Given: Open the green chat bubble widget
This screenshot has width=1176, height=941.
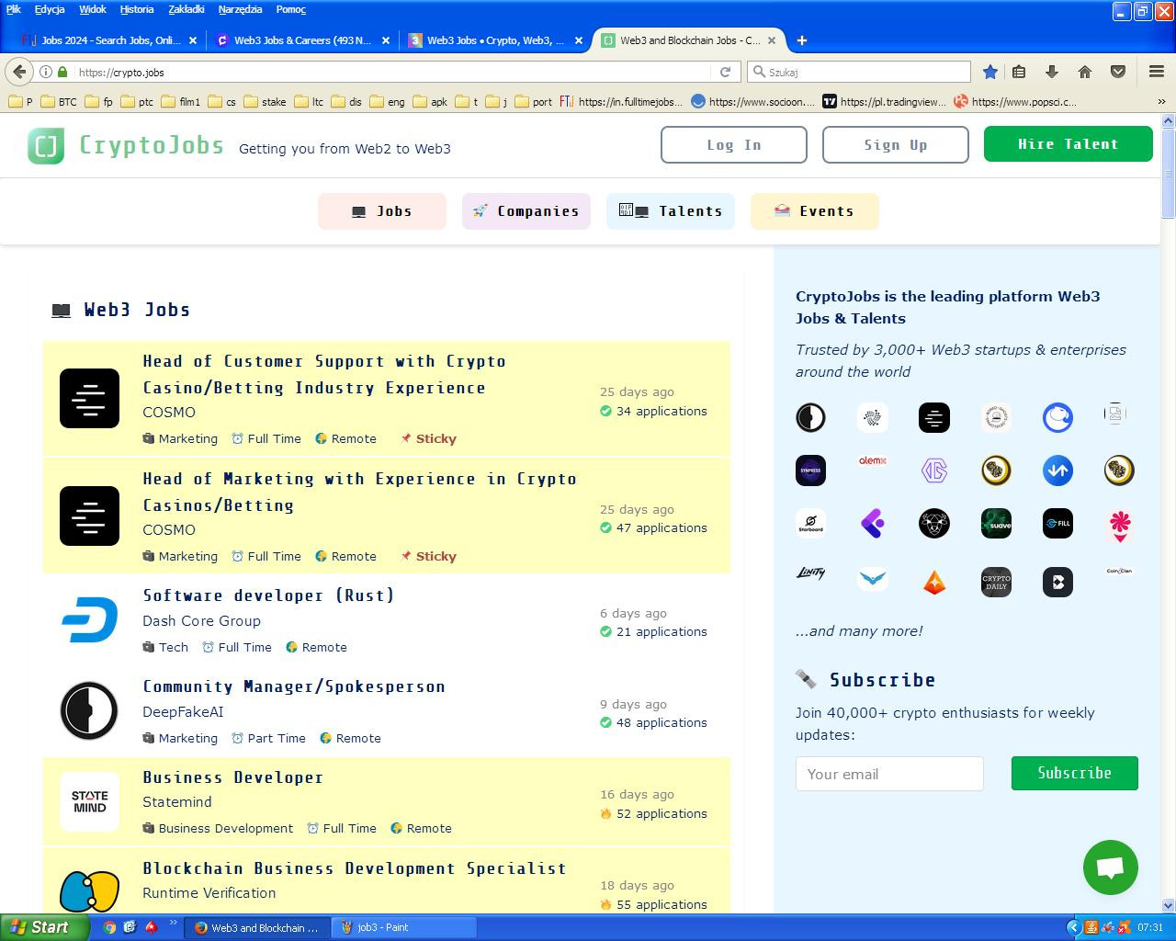Looking at the screenshot, I should tap(1110, 867).
